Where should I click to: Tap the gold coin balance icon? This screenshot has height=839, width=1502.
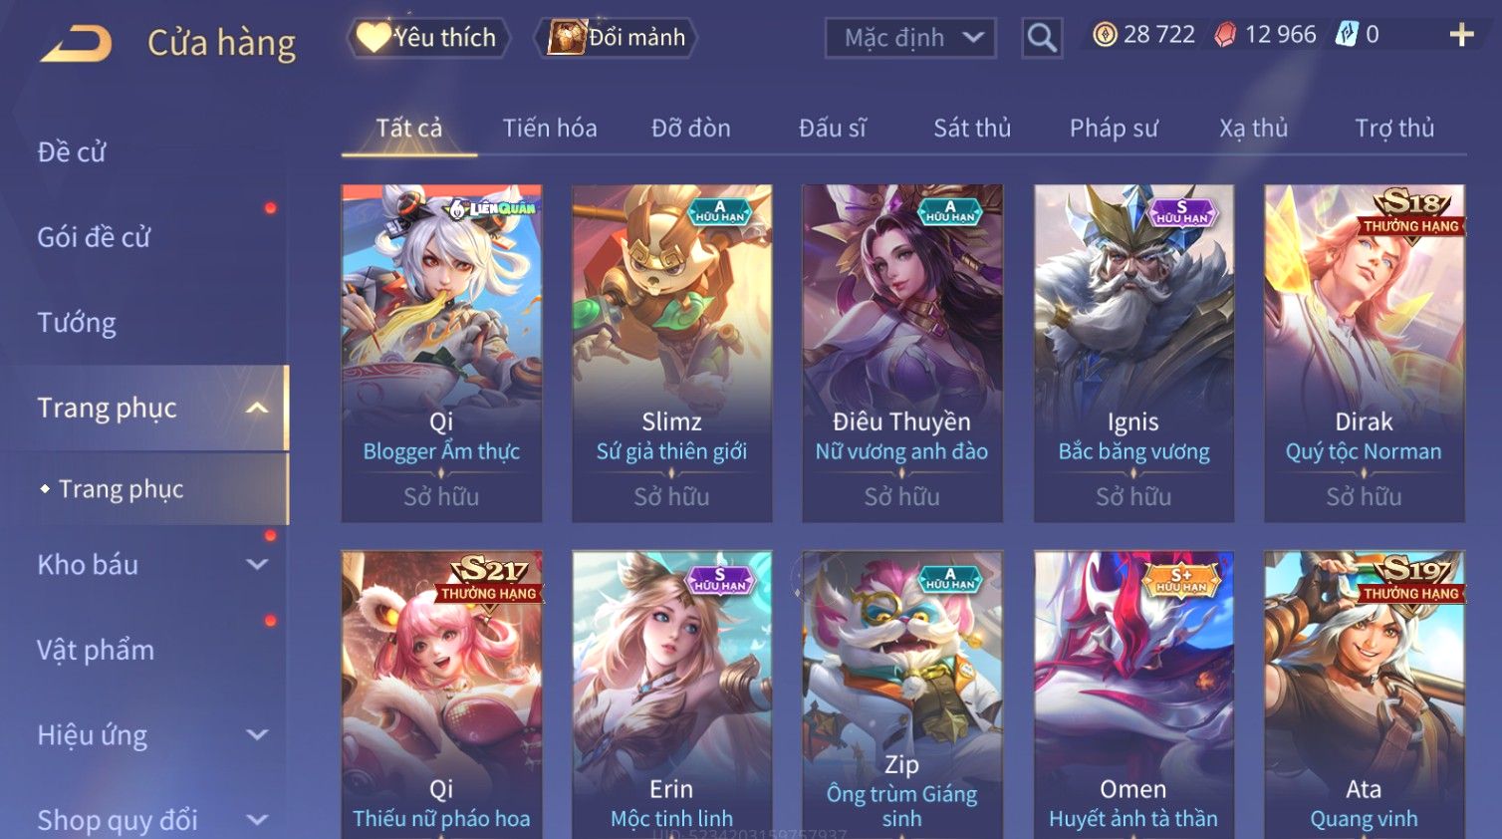pos(1105,35)
